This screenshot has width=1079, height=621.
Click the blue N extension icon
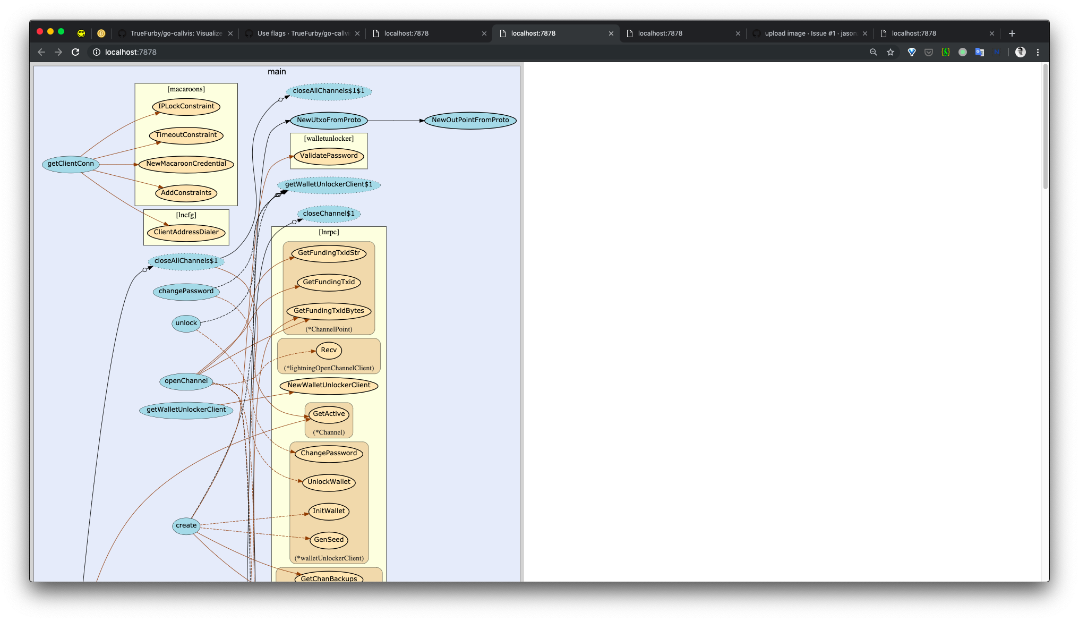[997, 52]
